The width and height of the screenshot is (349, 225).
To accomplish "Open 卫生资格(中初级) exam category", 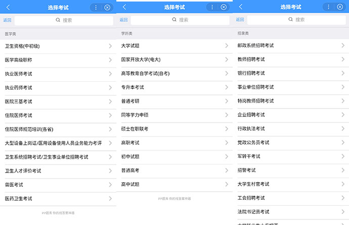I will coord(58,46).
